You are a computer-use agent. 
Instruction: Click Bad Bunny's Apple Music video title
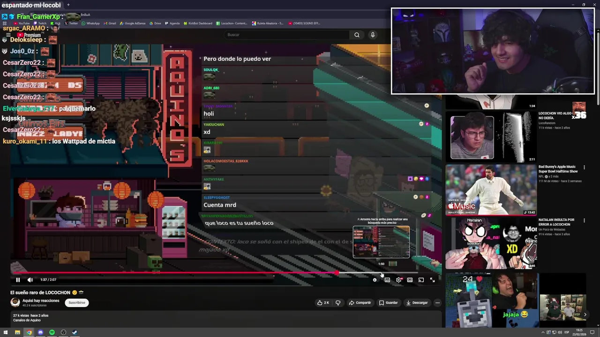pos(558,169)
